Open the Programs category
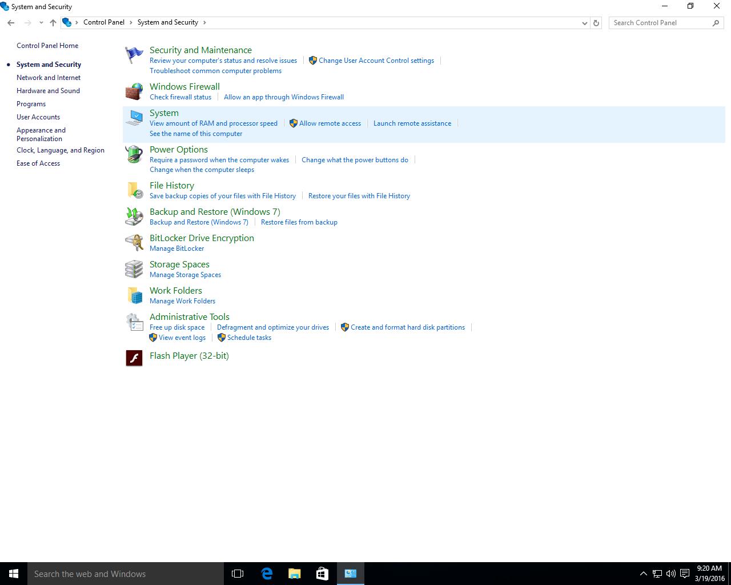This screenshot has height=585, width=731. tap(31, 104)
